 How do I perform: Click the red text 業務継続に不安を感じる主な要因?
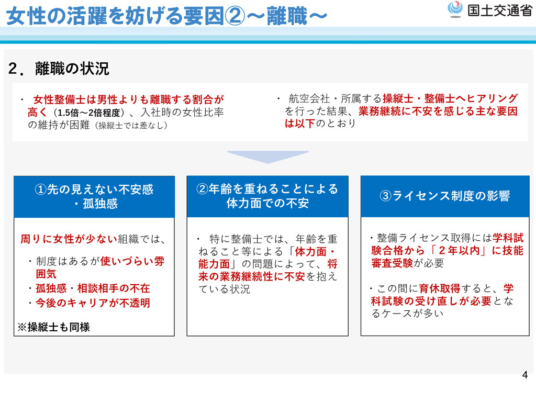click(438, 111)
